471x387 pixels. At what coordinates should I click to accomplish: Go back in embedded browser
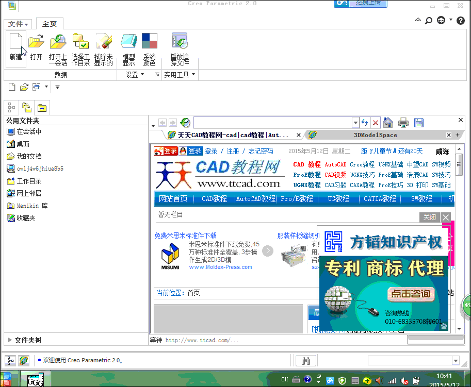pos(163,123)
